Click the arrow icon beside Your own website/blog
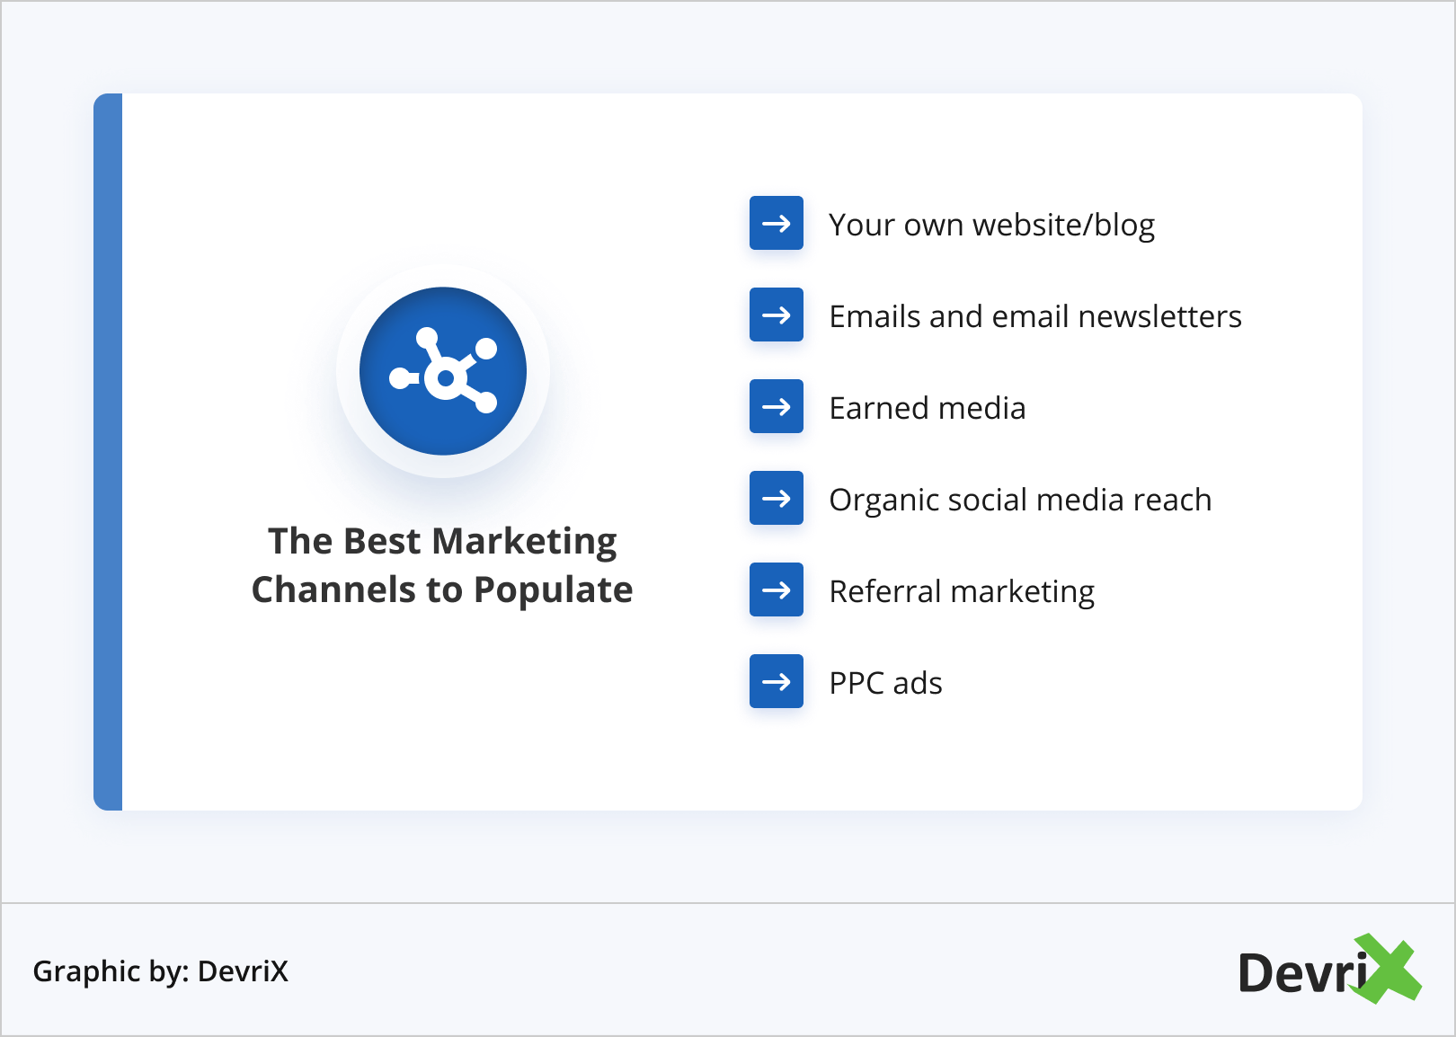The width and height of the screenshot is (1456, 1037). (777, 223)
